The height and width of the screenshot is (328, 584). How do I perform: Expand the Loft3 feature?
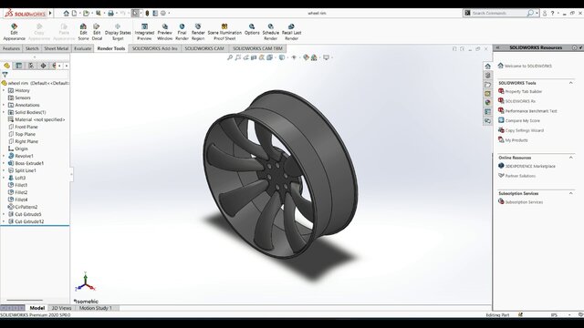point(4,178)
